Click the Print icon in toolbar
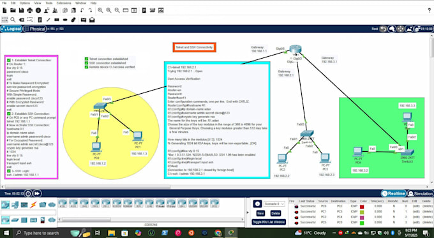Viewport: 434px width, 238px height. (x=29, y=10)
